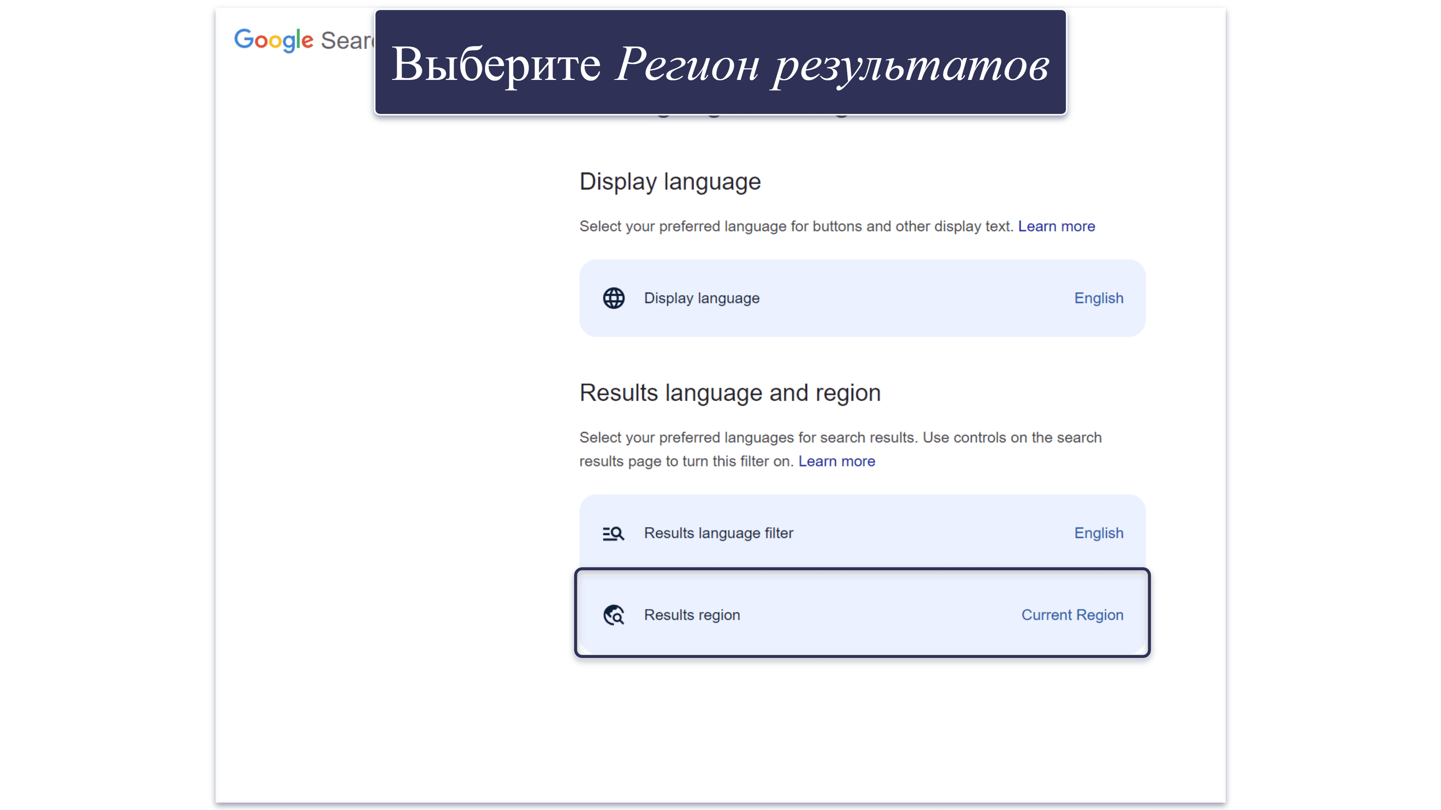1441x810 pixels.
Task: Select the Results region row
Action: coord(862,613)
